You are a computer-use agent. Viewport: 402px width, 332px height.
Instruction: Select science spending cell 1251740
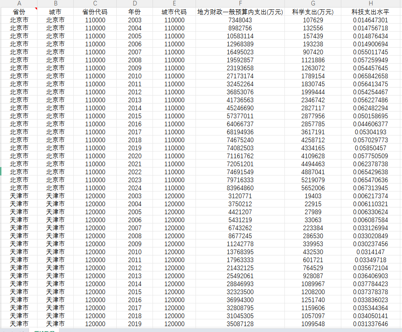[x=313, y=300]
